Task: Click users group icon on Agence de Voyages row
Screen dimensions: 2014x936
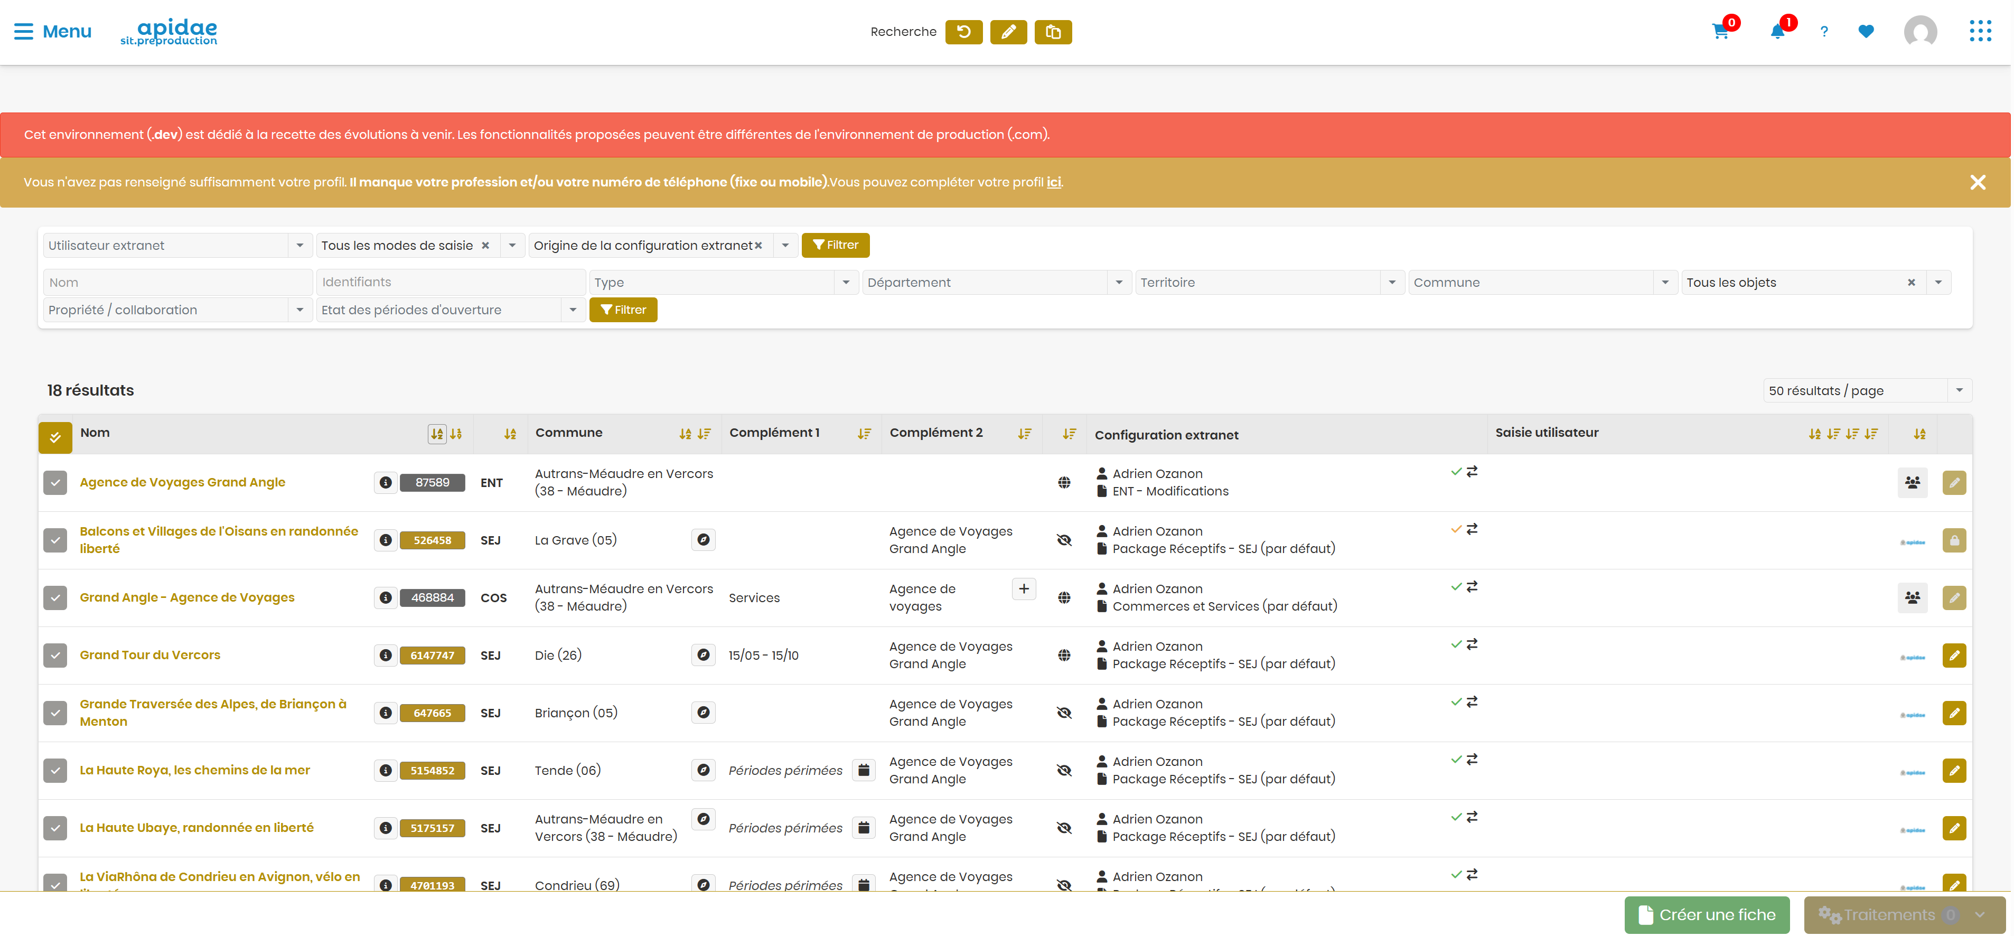Action: coord(1913,482)
